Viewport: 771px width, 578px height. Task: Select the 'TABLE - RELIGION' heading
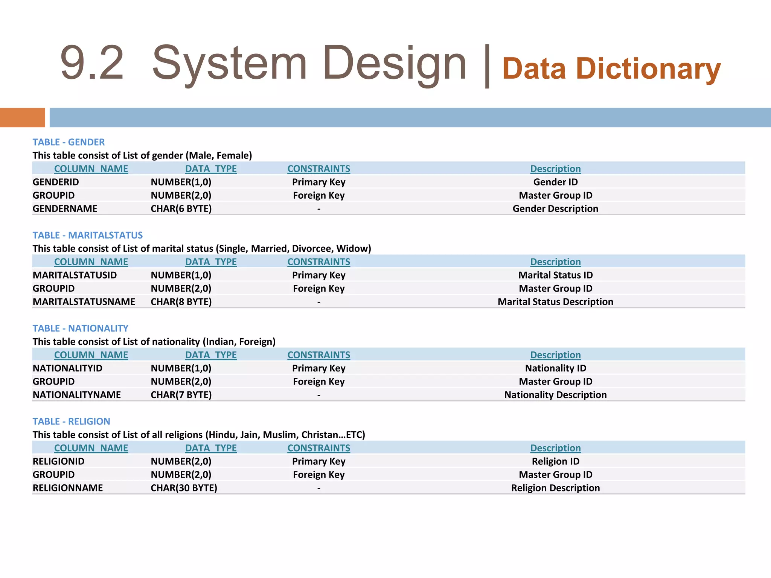[x=71, y=421]
